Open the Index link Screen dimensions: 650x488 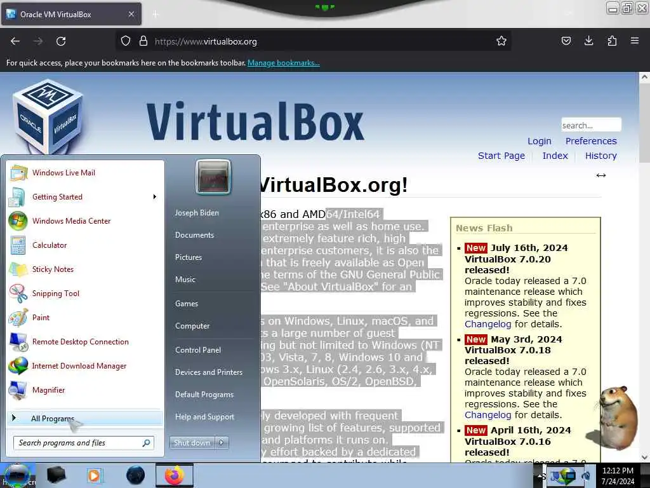pyautogui.click(x=555, y=156)
